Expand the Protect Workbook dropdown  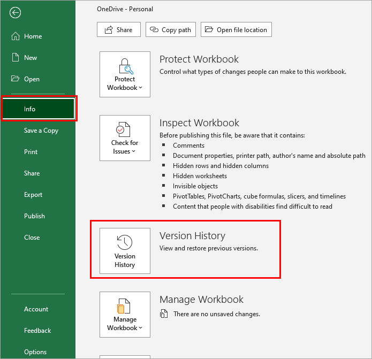click(x=125, y=74)
